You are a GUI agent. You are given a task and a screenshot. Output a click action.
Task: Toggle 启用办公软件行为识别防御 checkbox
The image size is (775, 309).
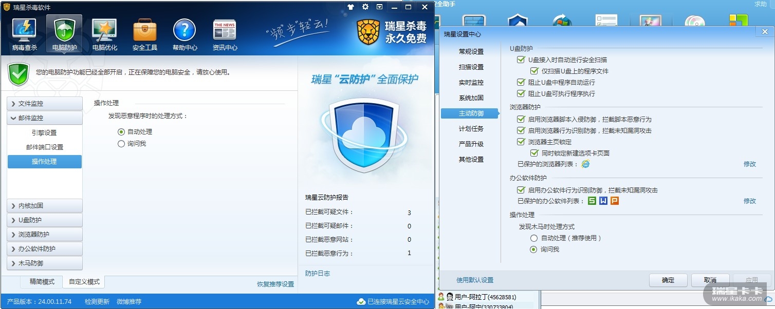[521, 190]
